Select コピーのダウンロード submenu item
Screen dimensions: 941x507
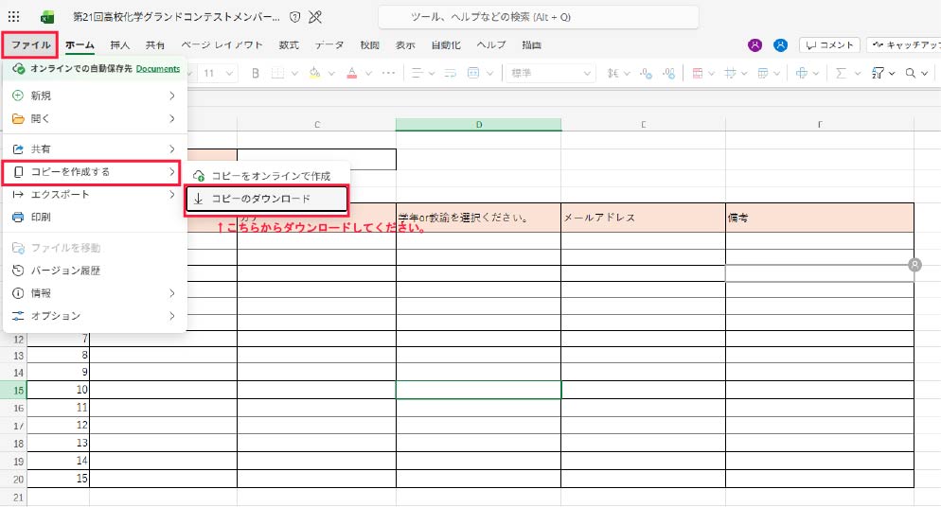(267, 199)
